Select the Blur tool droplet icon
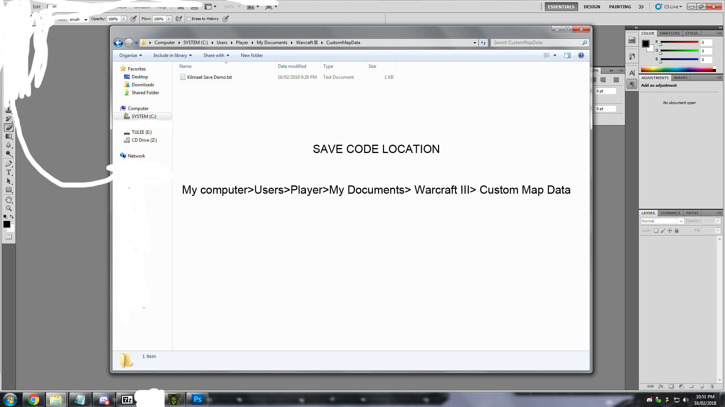Image resolution: width=725 pixels, height=407 pixels. pyautogui.click(x=9, y=145)
